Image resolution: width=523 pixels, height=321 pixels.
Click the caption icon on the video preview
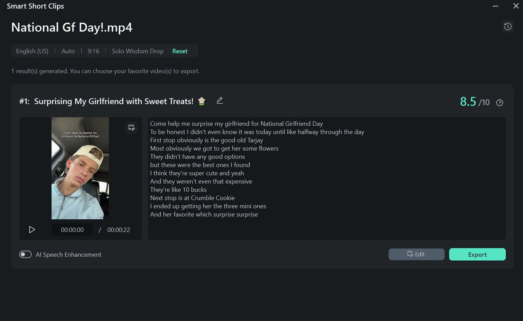click(x=131, y=128)
